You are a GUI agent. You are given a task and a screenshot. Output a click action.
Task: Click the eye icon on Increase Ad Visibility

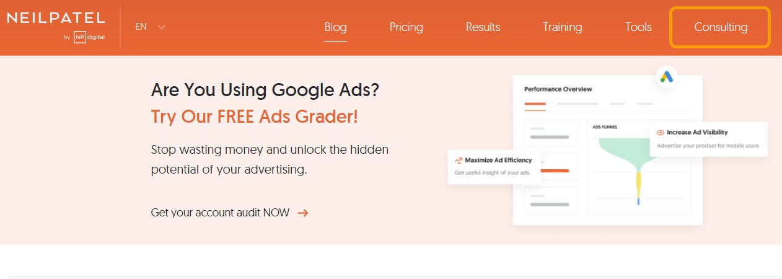661,132
